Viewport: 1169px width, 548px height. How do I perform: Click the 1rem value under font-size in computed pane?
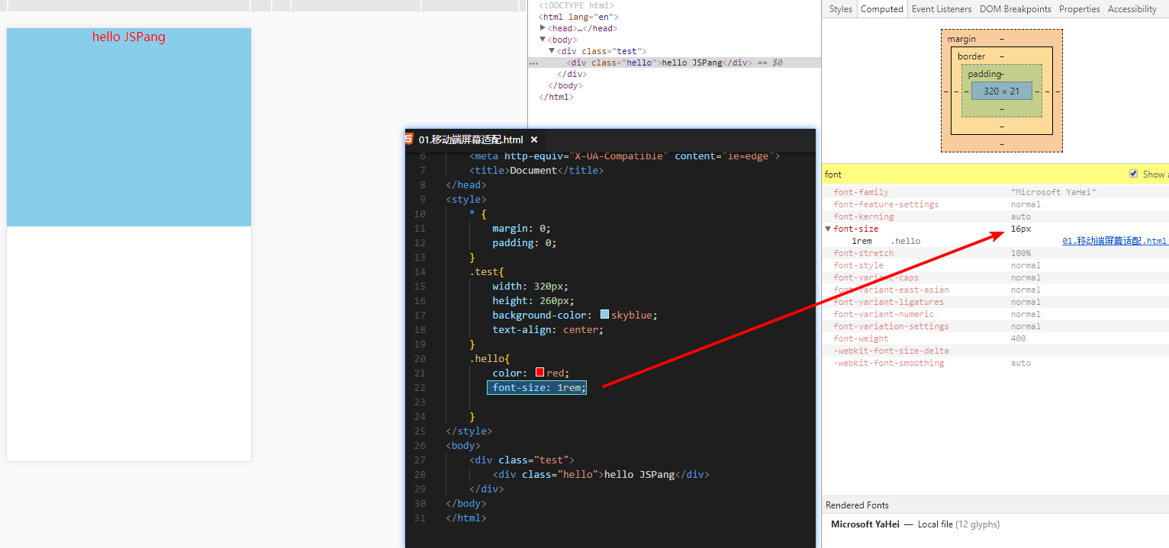[861, 241]
